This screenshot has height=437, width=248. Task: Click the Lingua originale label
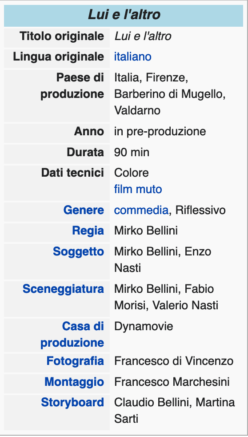coord(59,57)
